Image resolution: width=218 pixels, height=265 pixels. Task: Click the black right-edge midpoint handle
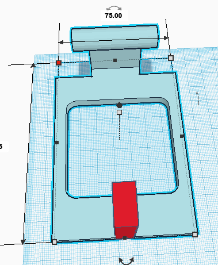(182, 136)
